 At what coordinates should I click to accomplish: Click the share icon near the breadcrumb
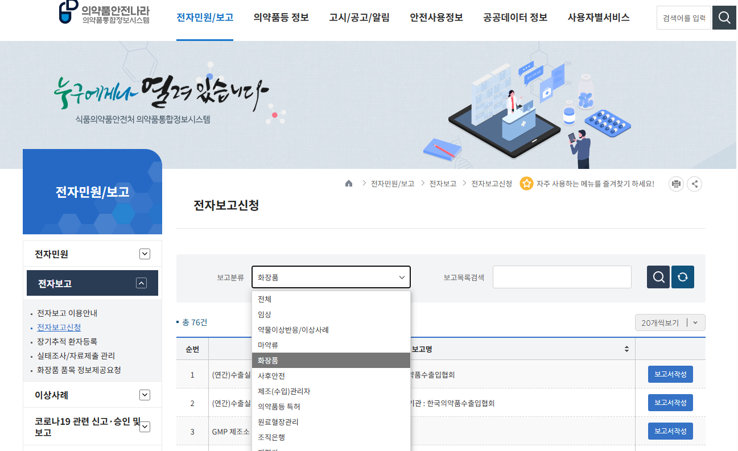click(694, 184)
